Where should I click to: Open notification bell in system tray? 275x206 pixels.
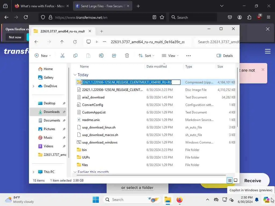click(257, 200)
